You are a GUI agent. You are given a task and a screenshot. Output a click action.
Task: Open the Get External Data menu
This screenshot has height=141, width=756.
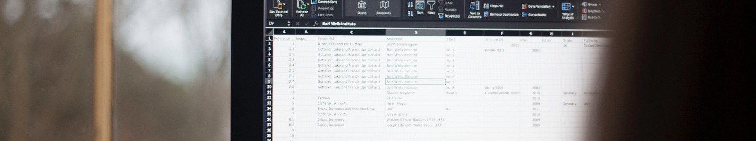click(279, 8)
